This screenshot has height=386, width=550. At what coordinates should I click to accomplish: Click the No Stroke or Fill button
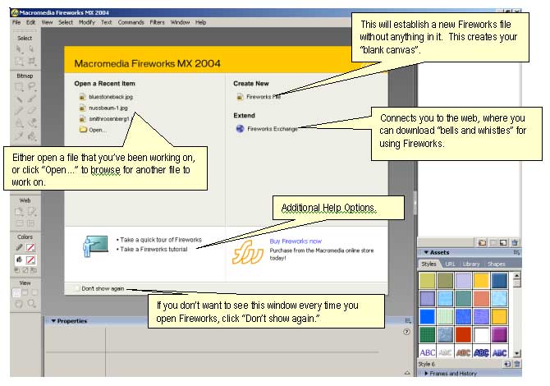[25, 270]
